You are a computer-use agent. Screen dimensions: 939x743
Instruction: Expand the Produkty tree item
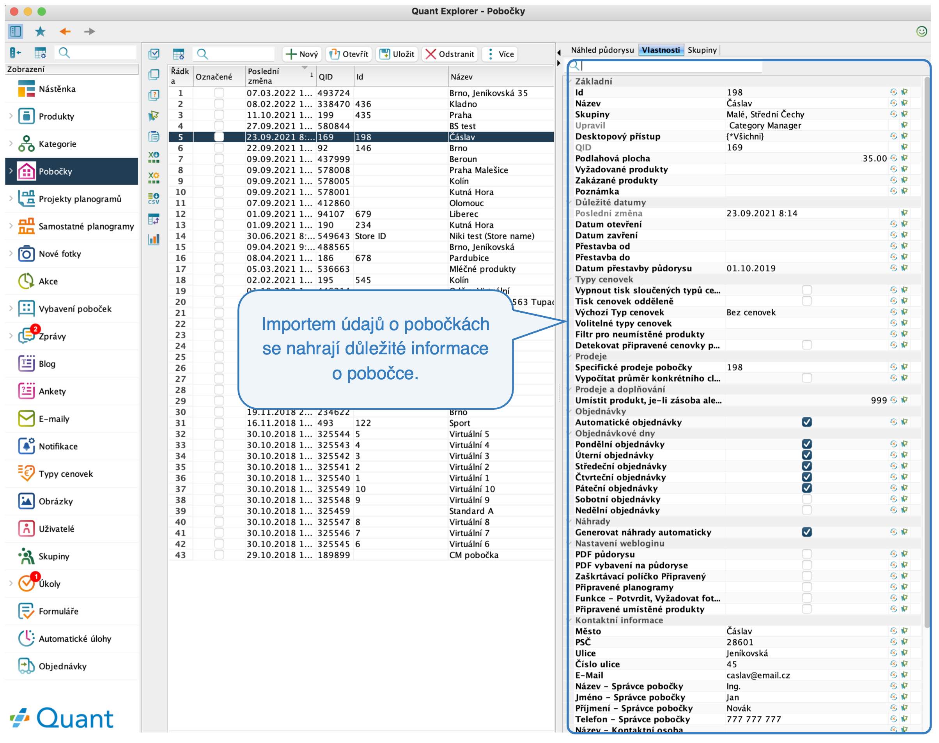pyautogui.click(x=11, y=116)
